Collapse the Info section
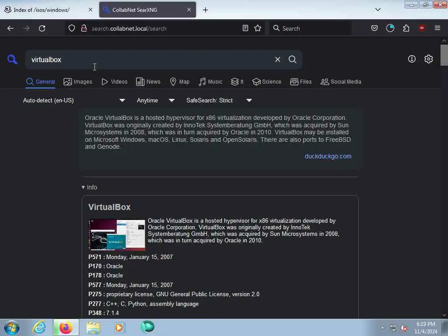448x336 pixels. click(89, 187)
